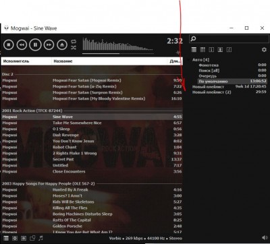The width and height of the screenshot is (270, 244).
Task: Click the volume speaker icon
Action: point(265,238)
